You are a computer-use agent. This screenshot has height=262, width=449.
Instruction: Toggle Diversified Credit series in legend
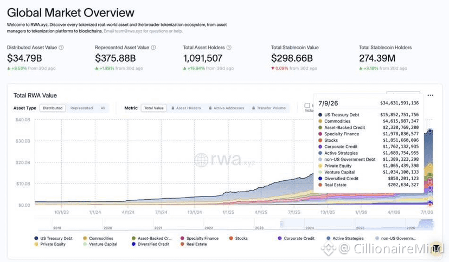tap(150, 244)
